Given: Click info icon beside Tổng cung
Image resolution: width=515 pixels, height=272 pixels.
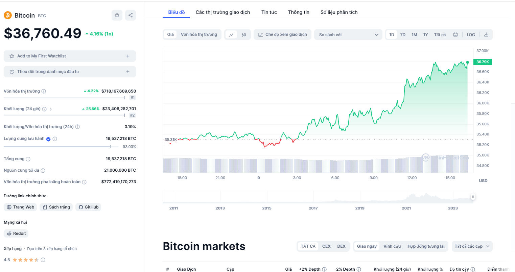Looking at the screenshot, I should (x=28, y=159).
